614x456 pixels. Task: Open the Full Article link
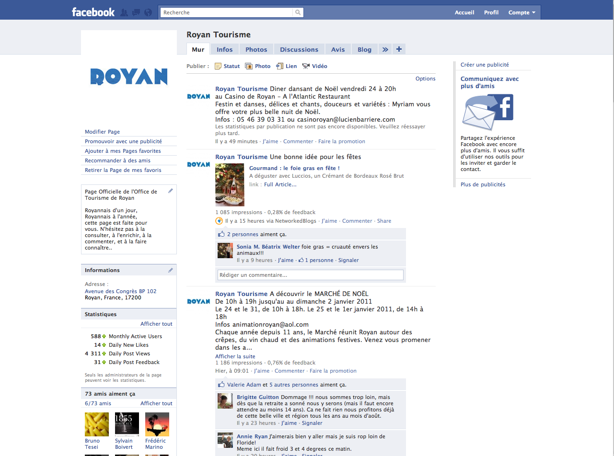tap(280, 184)
